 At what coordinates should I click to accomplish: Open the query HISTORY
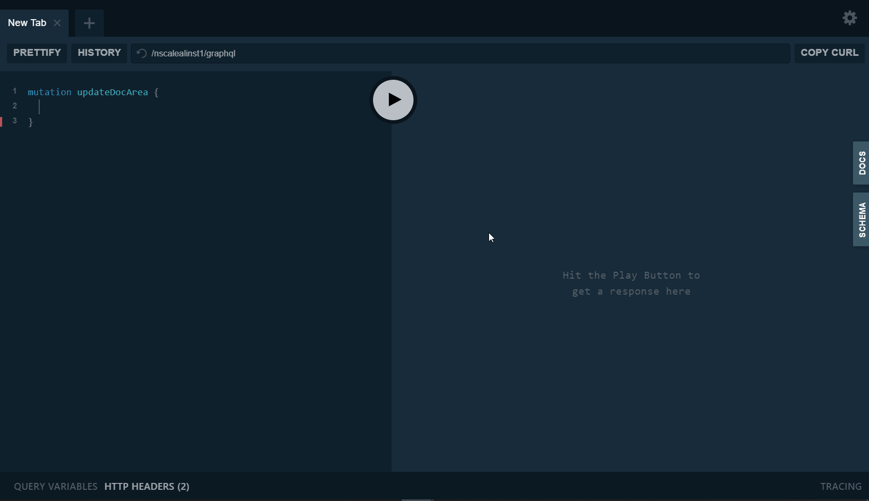click(99, 53)
